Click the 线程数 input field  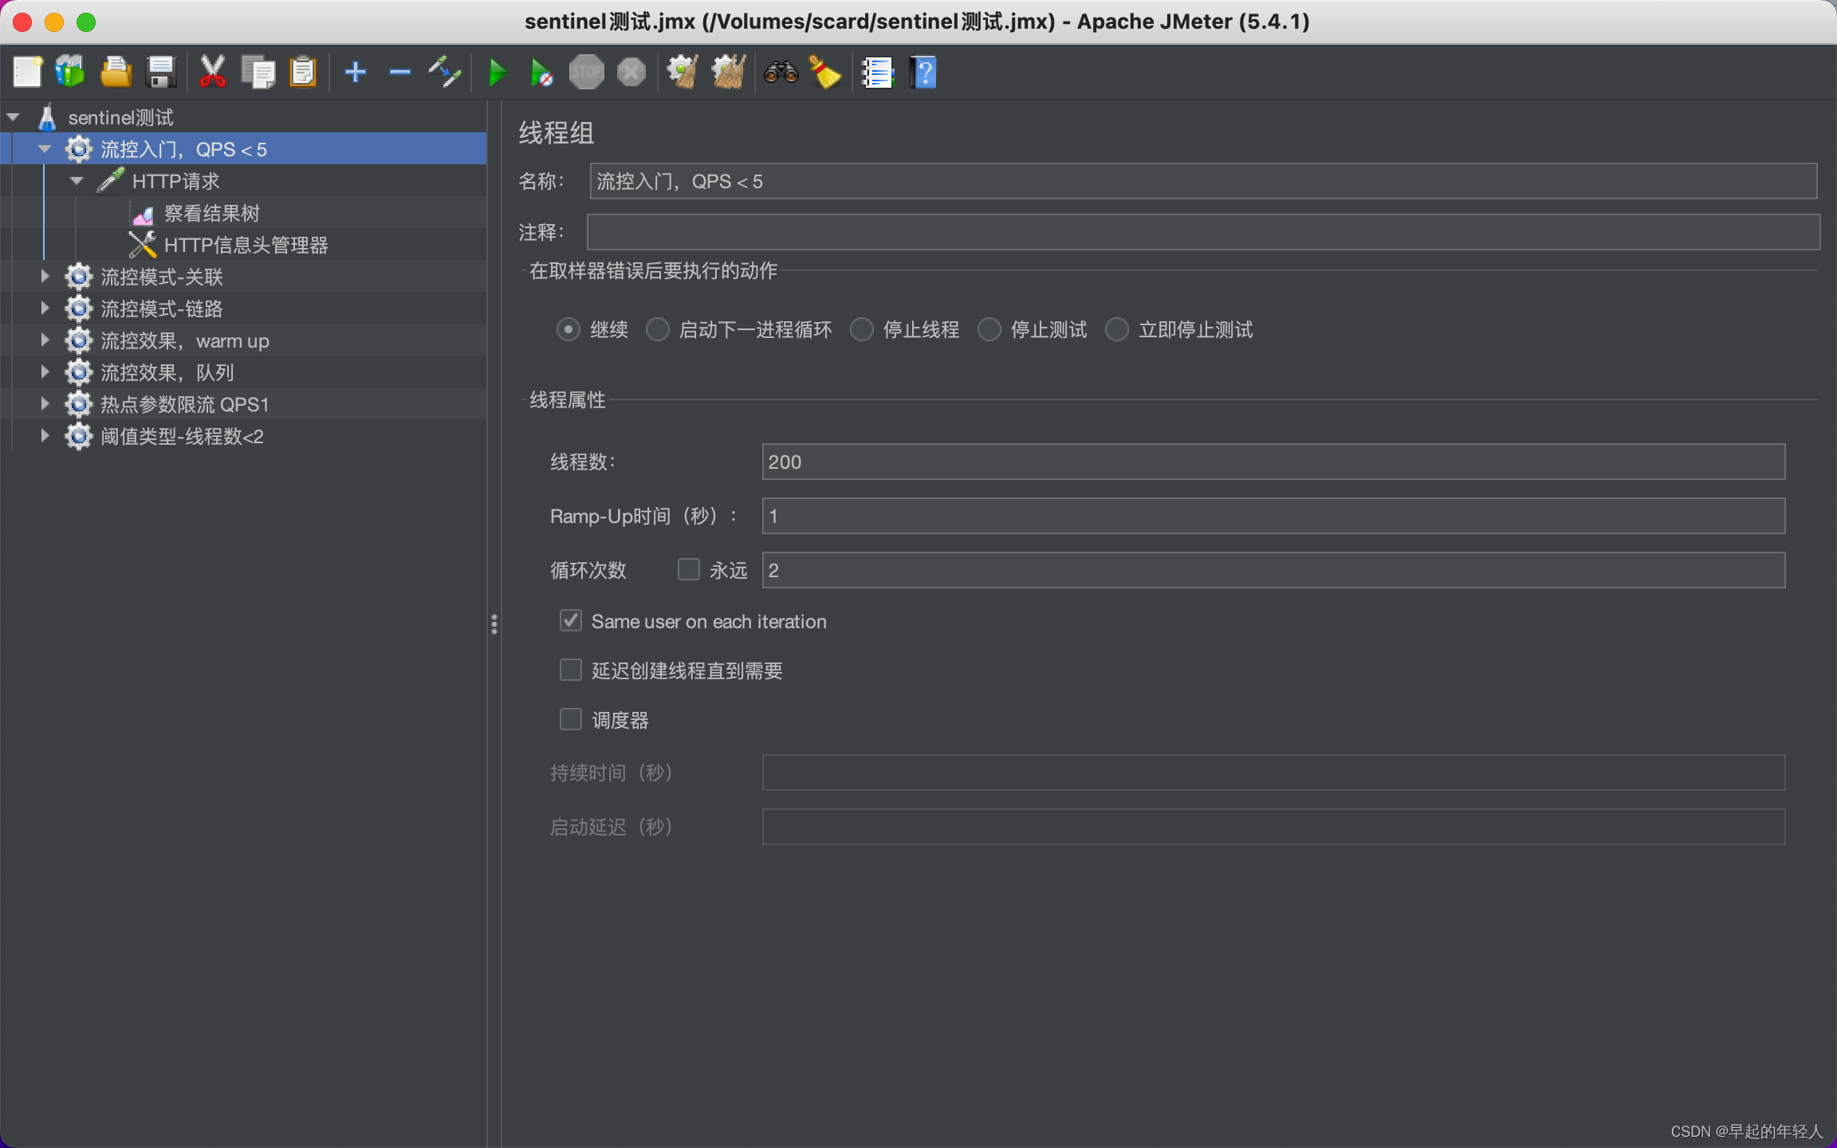[1273, 462]
